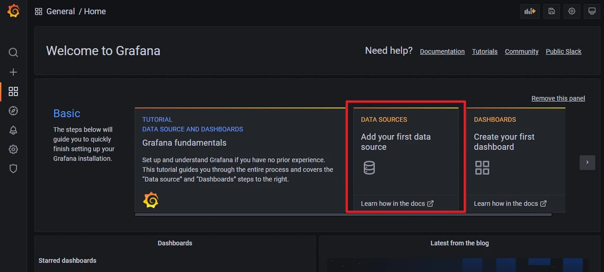Open the Alerting bell icon
Viewport: 604px width, 272px height.
[x=13, y=130]
